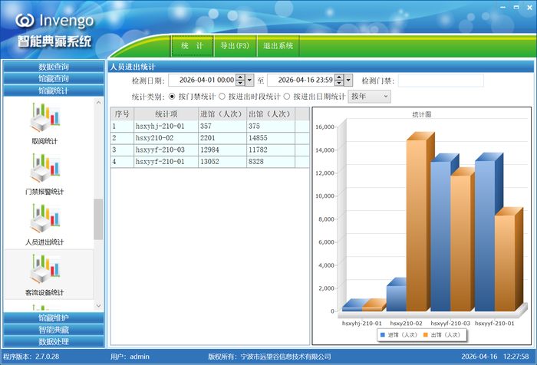The width and height of the screenshot is (537, 365).
Task: Open the start date calendar dropdown
Action: click(x=249, y=81)
